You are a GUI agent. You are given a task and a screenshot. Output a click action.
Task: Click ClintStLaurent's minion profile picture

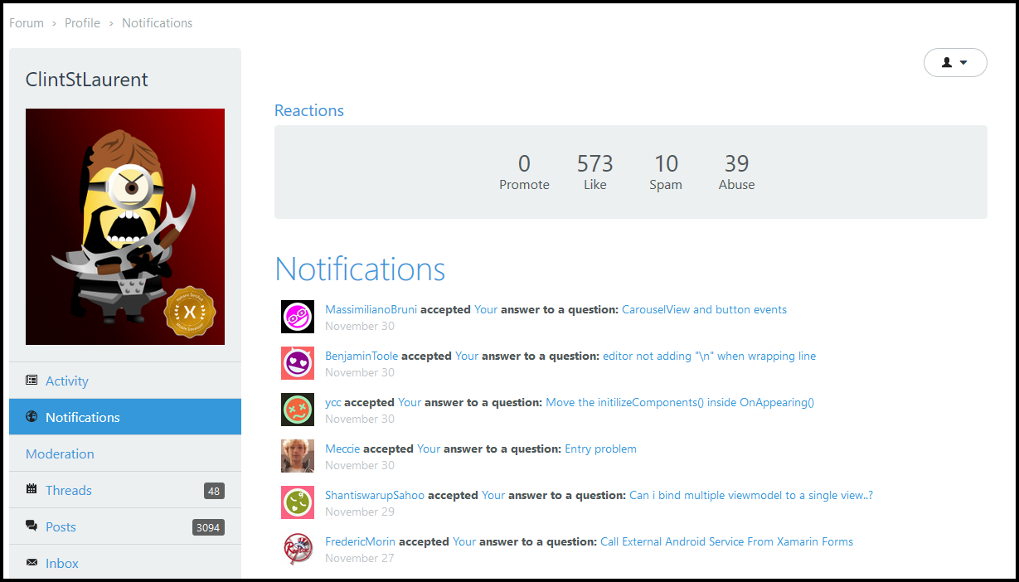tap(125, 226)
